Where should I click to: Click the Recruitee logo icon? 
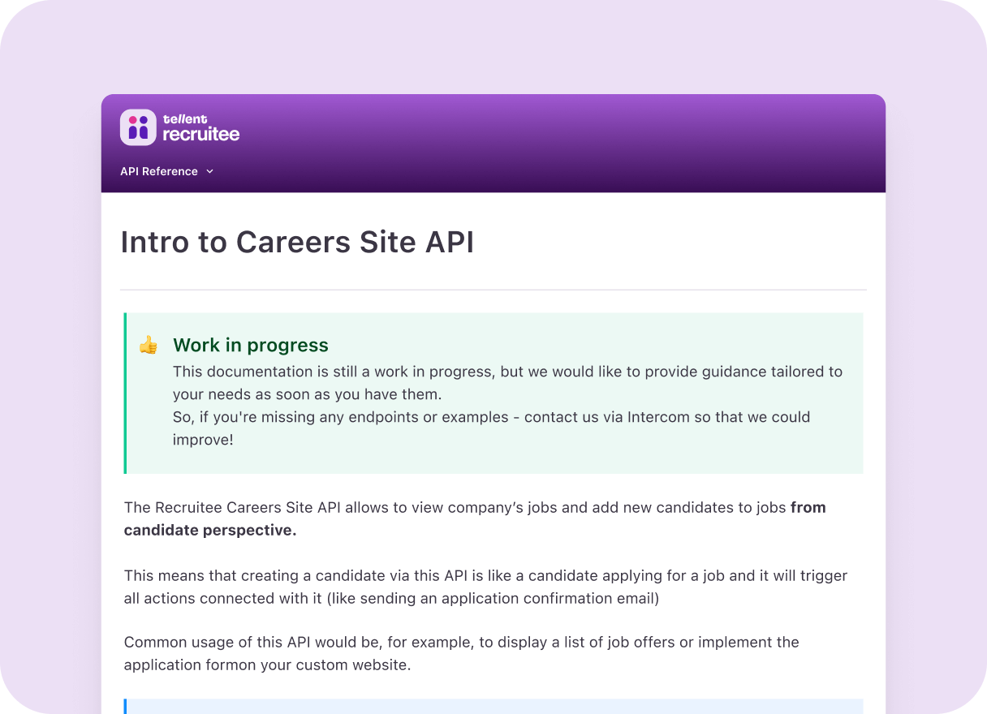138,127
